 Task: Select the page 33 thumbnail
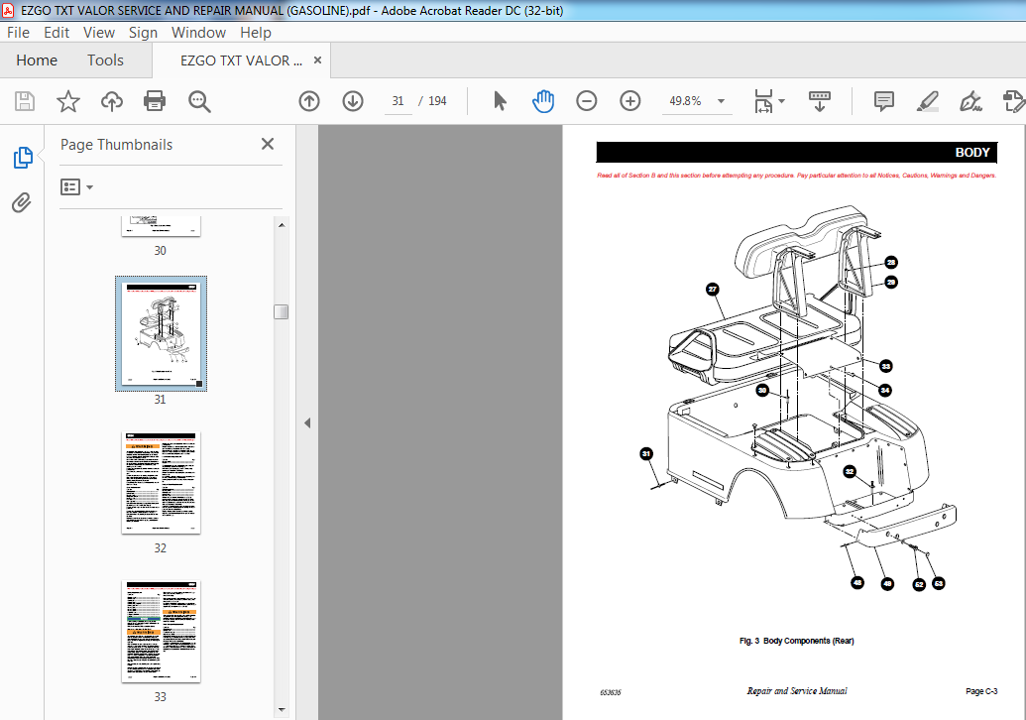tap(161, 631)
